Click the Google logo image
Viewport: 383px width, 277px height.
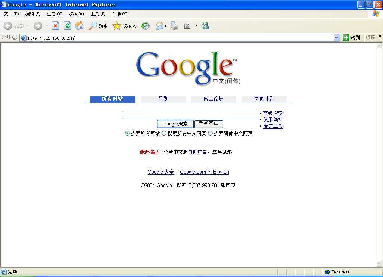[x=188, y=68]
